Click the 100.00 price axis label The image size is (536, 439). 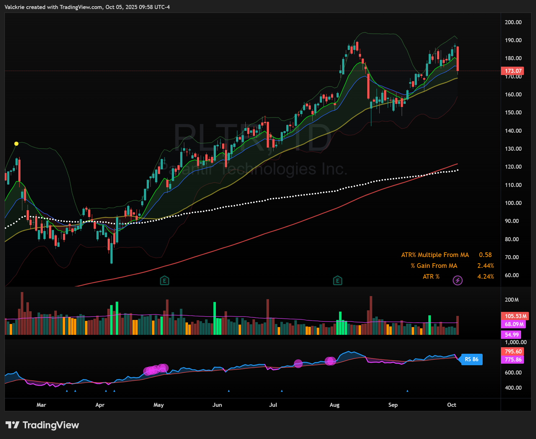click(513, 203)
